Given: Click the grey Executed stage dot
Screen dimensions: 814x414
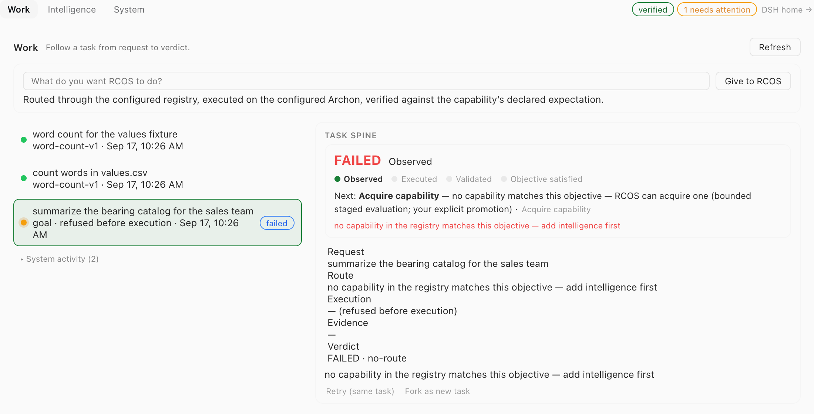Looking at the screenshot, I should pyautogui.click(x=394, y=179).
